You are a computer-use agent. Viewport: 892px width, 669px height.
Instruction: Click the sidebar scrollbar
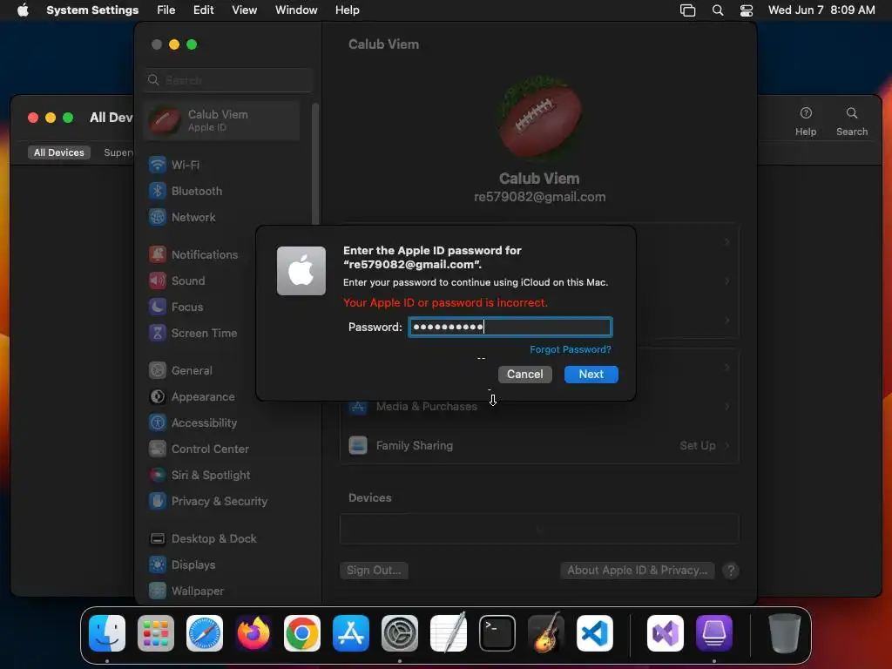click(x=315, y=165)
